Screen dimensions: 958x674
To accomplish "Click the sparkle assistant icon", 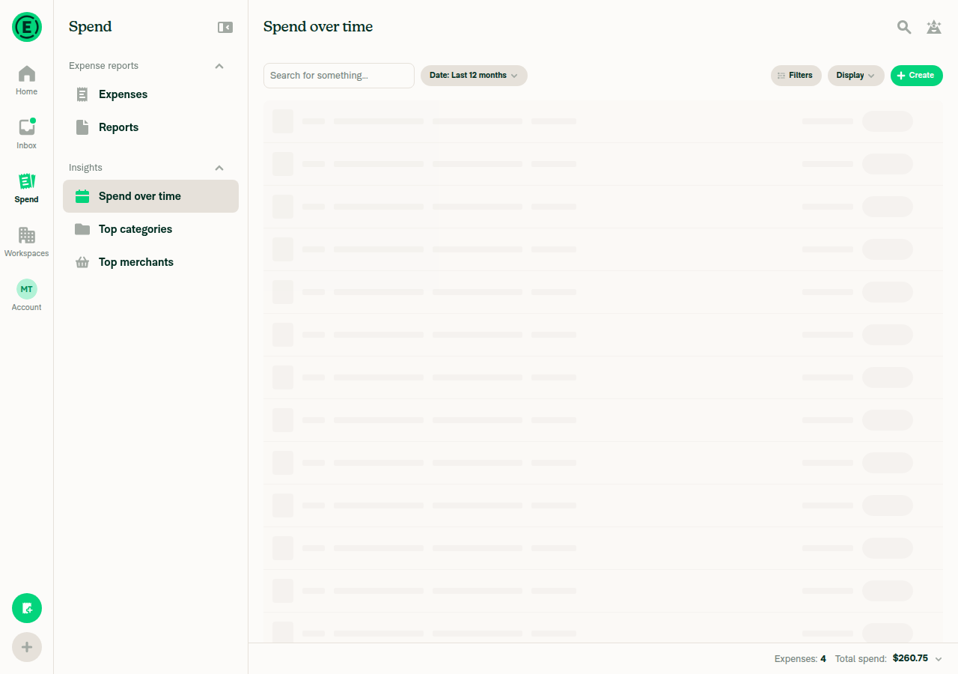I will [x=934, y=27].
